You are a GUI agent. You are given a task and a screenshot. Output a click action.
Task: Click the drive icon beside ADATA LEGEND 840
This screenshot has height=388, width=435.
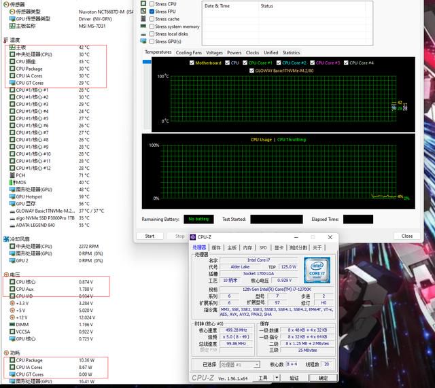coord(12,226)
